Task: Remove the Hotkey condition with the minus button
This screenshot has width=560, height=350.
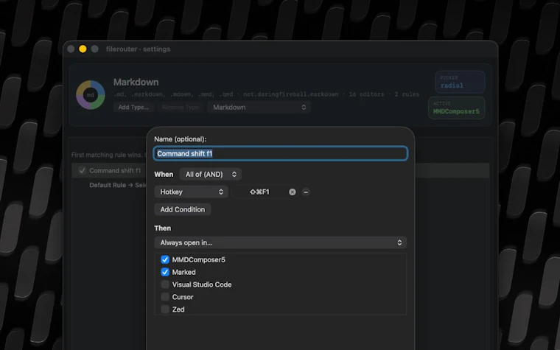Action: 306,192
